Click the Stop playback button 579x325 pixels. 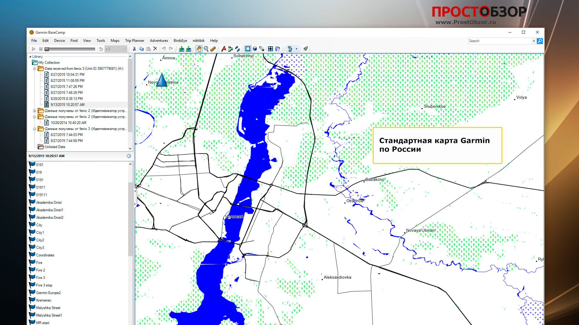pyautogui.click(x=41, y=49)
